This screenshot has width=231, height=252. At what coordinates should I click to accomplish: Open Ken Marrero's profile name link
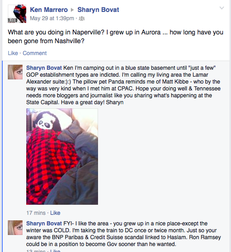[x=49, y=10]
